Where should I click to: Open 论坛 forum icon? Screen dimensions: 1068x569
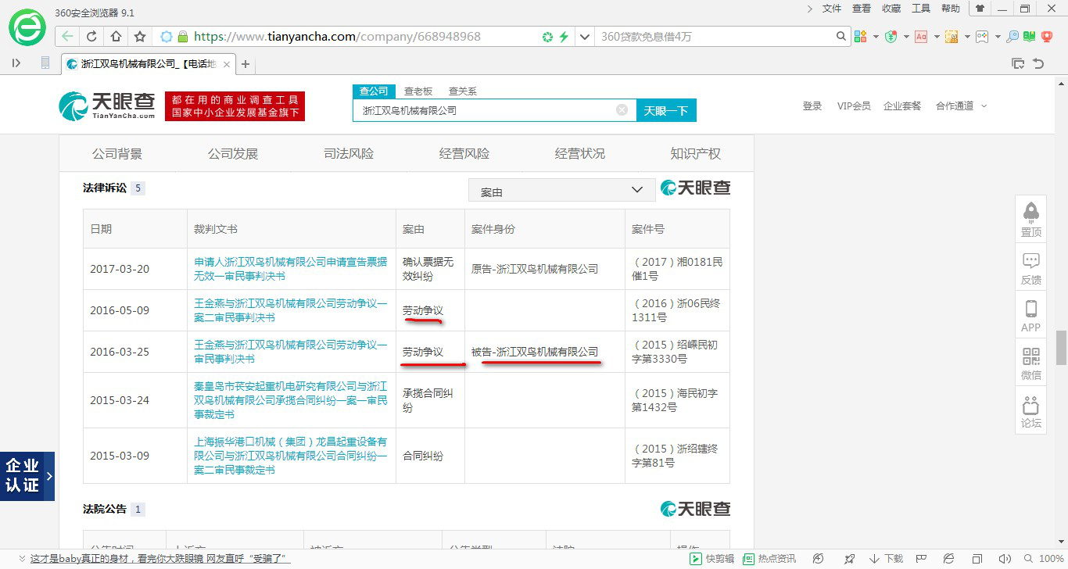pyautogui.click(x=1030, y=411)
